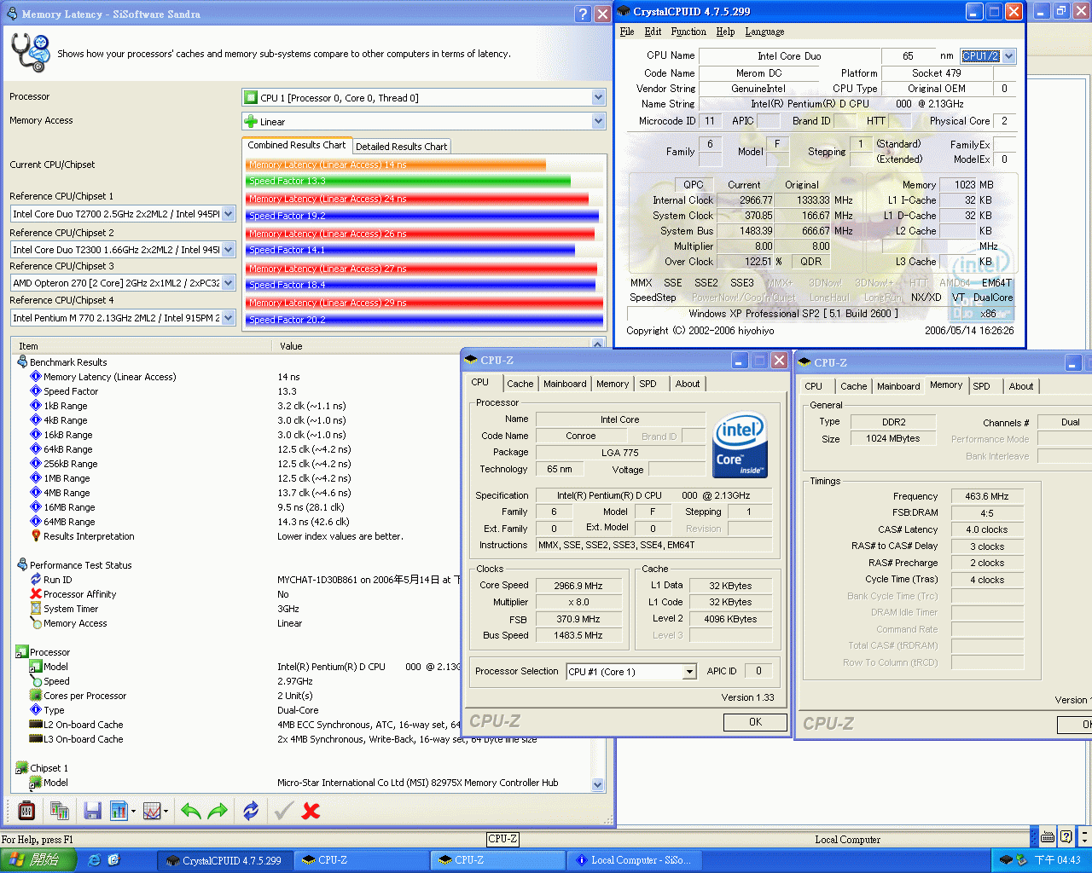
Task: Switch to Local Computer SiSoftware taskbar button
Action: tap(634, 860)
